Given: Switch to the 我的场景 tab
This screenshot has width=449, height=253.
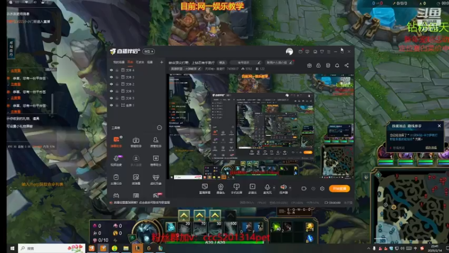Looking at the screenshot, I should [x=119, y=62].
